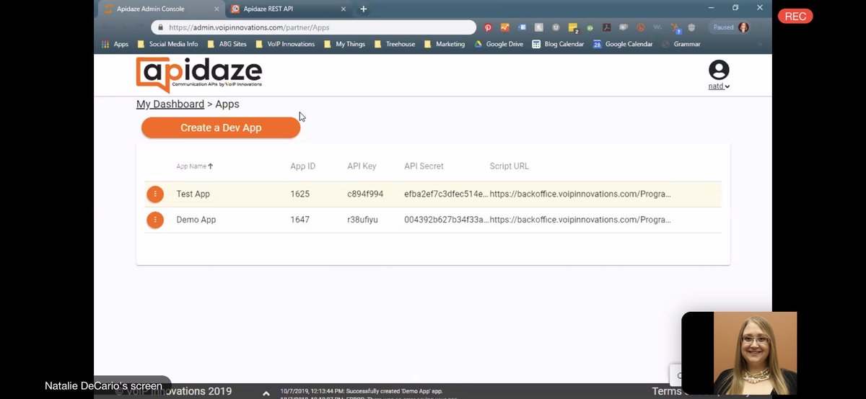The image size is (866, 399).
Task: Open Treehouse bookmark folder
Action: 395,44
